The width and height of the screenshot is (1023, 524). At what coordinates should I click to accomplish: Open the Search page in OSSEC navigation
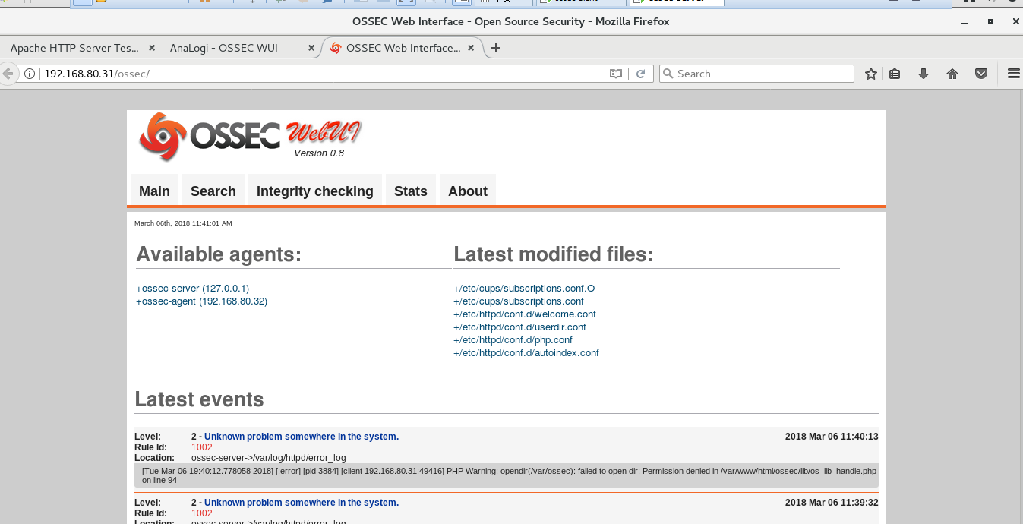click(213, 191)
